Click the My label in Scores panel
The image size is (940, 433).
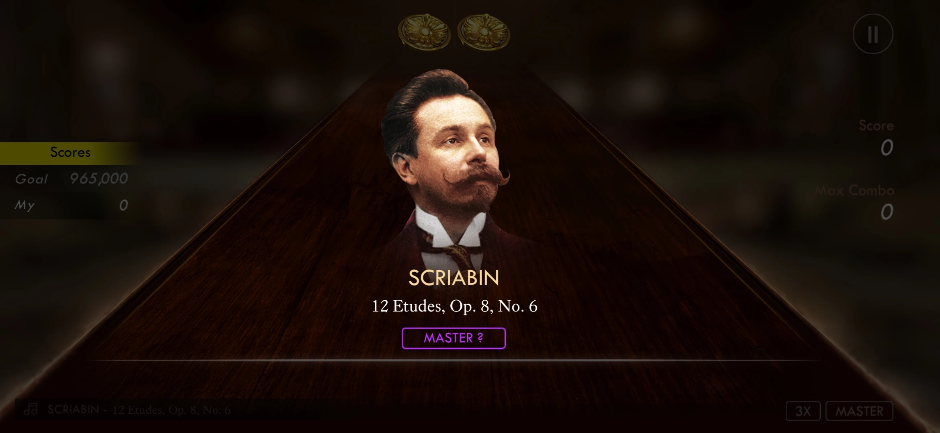coord(25,206)
